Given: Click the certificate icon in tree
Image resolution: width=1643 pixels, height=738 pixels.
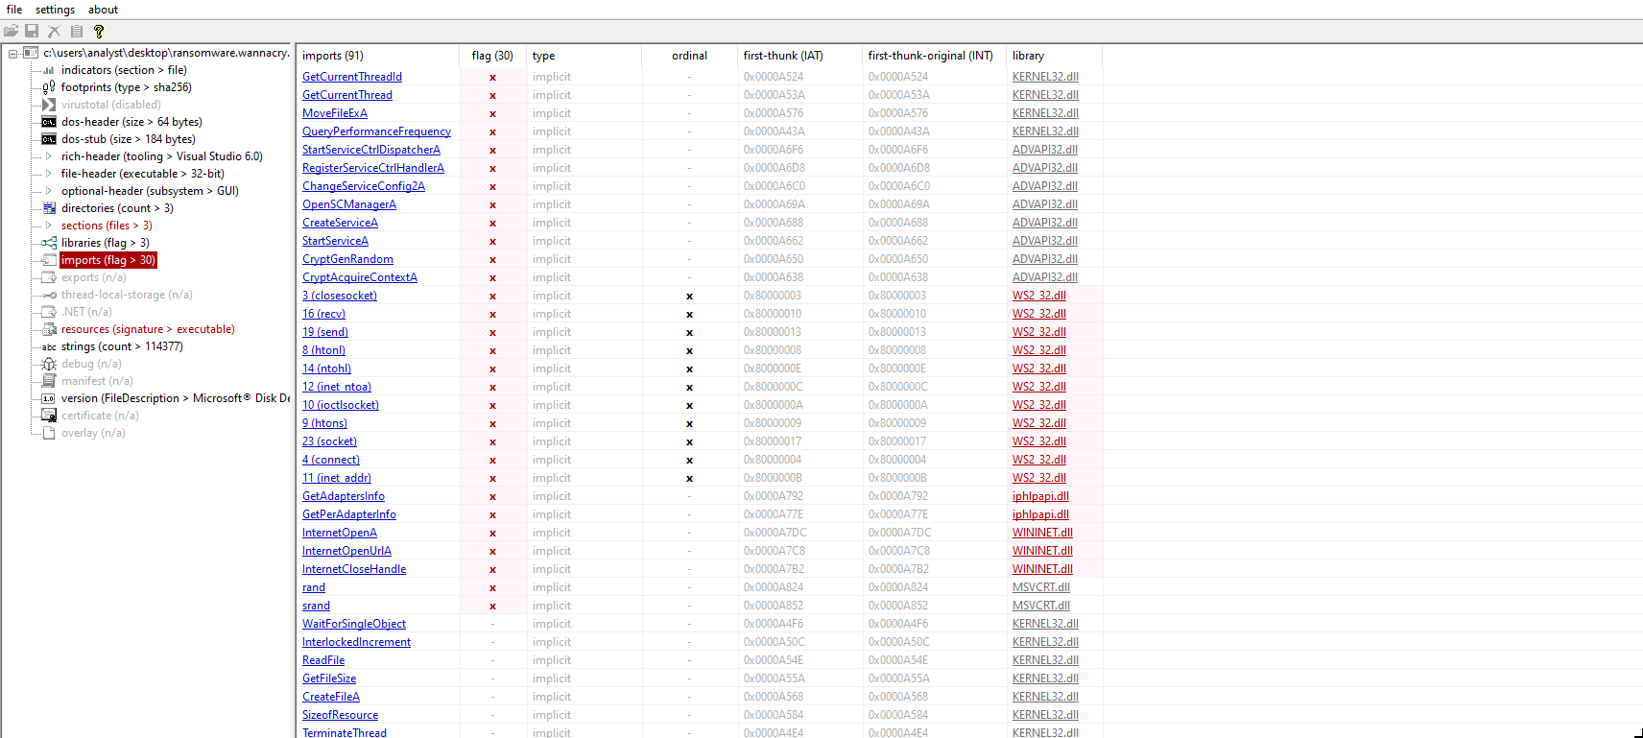Looking at the screenshot, I should [49, 416].
